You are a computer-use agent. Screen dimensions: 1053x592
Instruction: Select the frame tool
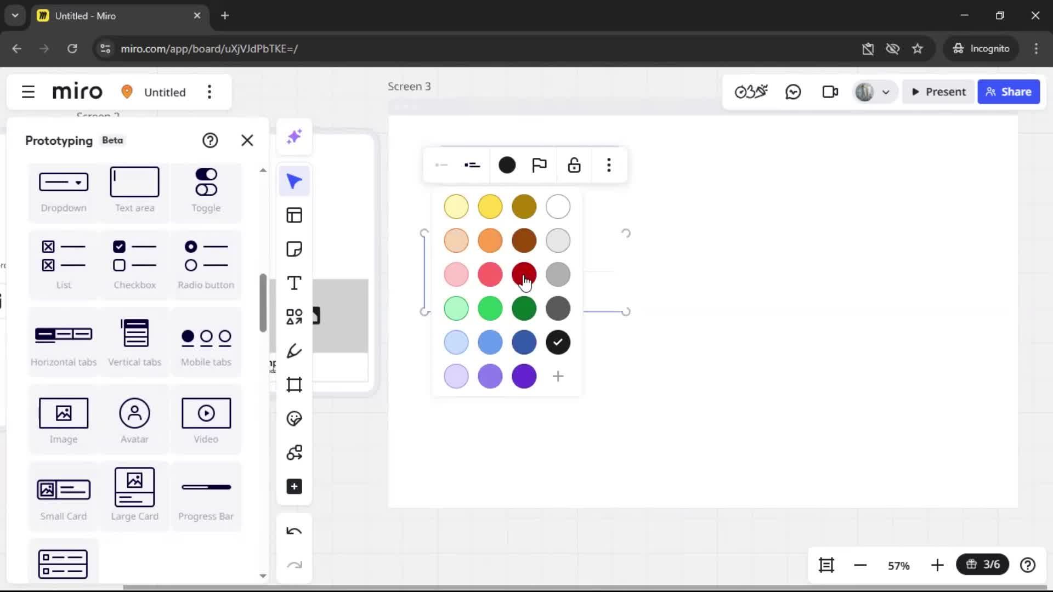click(x=295, y=385)
